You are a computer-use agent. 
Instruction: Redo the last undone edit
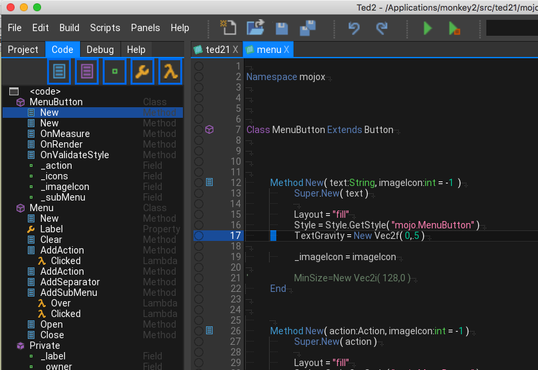point(382,28)
